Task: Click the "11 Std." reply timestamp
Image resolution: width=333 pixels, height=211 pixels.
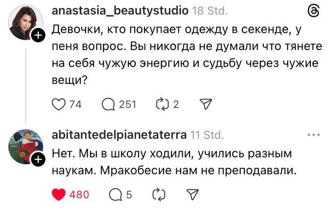Action: 207,134
